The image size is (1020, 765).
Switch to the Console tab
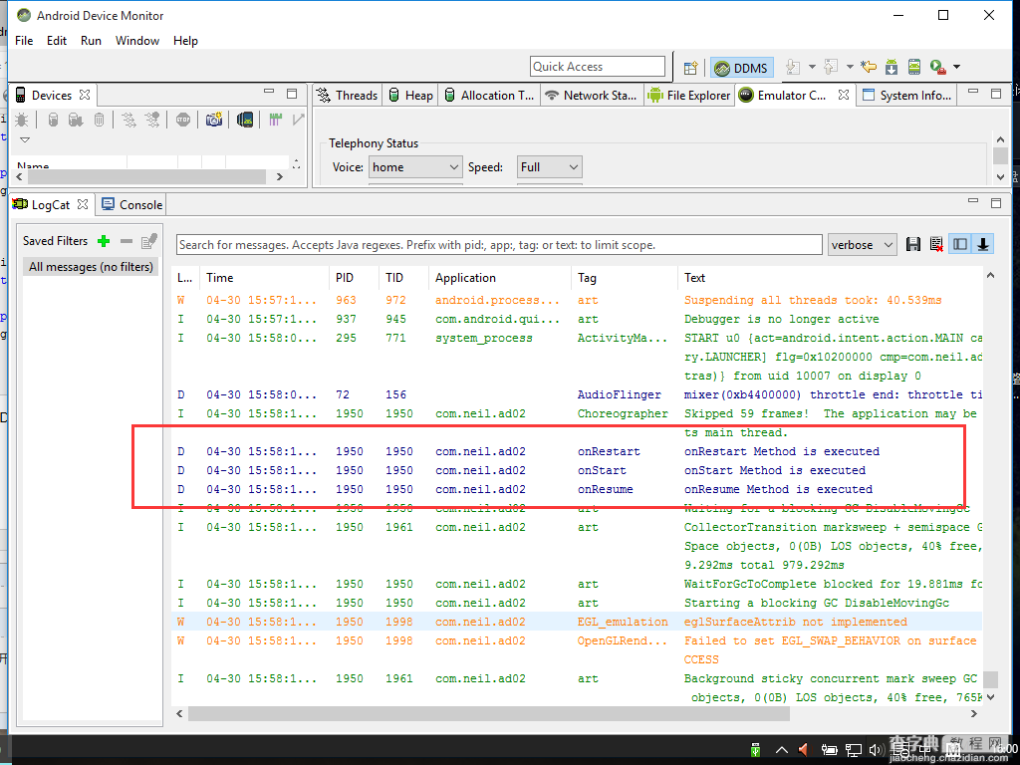pyautogui.click(x=132, y=205)
